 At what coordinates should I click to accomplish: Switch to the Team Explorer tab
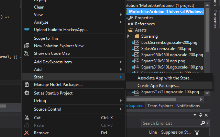click(161, 106)
